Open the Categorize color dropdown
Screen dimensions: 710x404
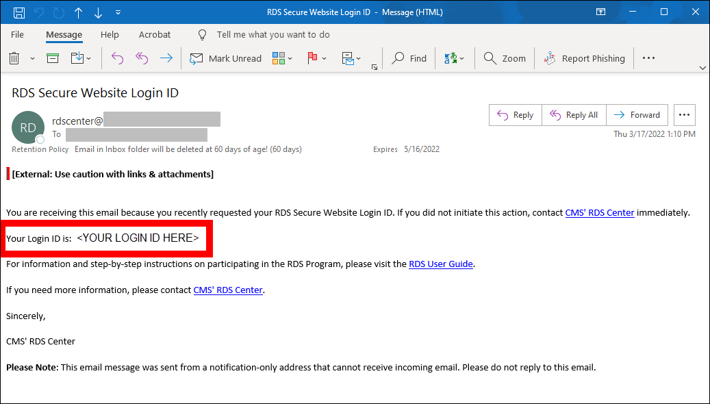pos(282,58)
